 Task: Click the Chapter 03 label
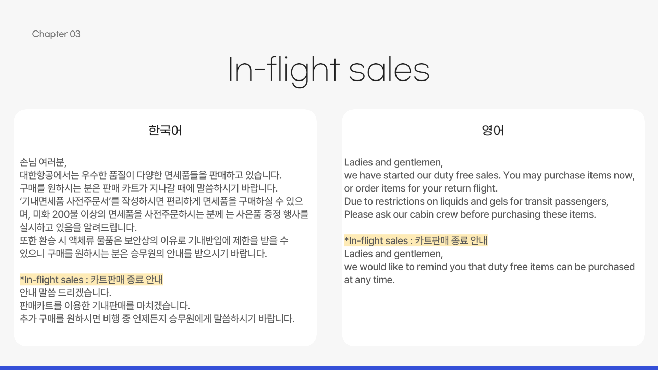coord(56,34)
